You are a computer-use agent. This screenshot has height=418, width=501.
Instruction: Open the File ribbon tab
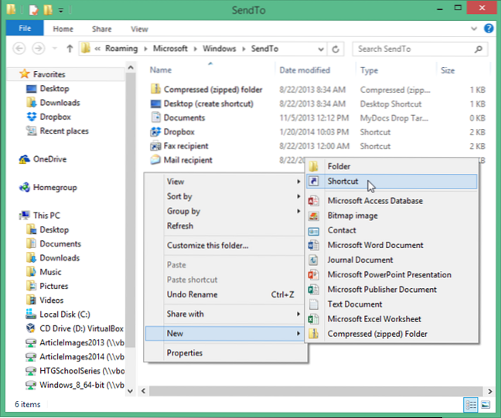coord(24,29)
